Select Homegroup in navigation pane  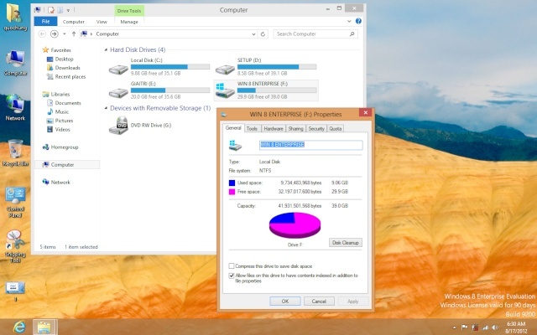point(65,147)
